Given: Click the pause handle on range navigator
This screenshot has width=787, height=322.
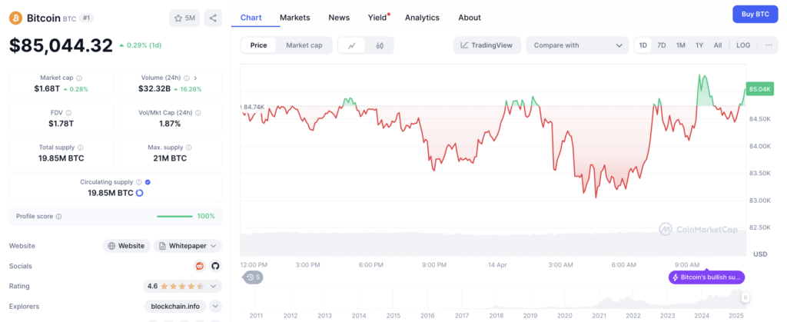Looking at the screenshot, I should pyautogui.click(x=745, y=297).
